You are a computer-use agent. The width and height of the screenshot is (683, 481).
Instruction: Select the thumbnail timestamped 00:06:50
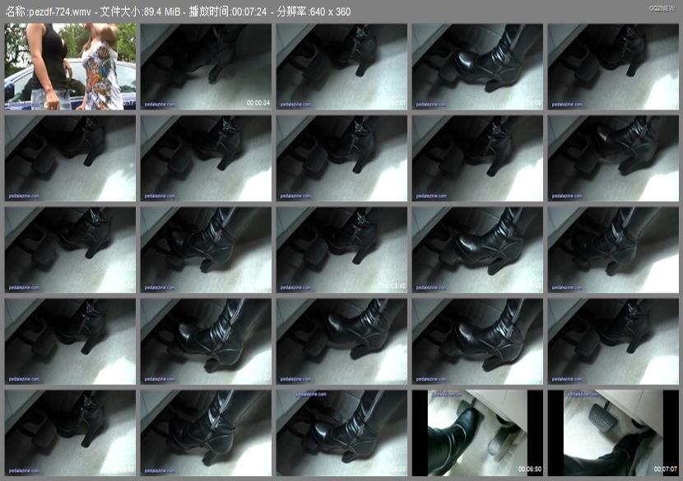pos(477,432)
